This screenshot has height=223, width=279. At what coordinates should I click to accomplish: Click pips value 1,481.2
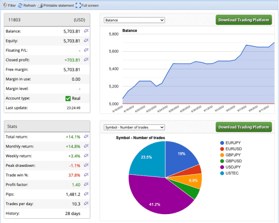coord(73,194)
